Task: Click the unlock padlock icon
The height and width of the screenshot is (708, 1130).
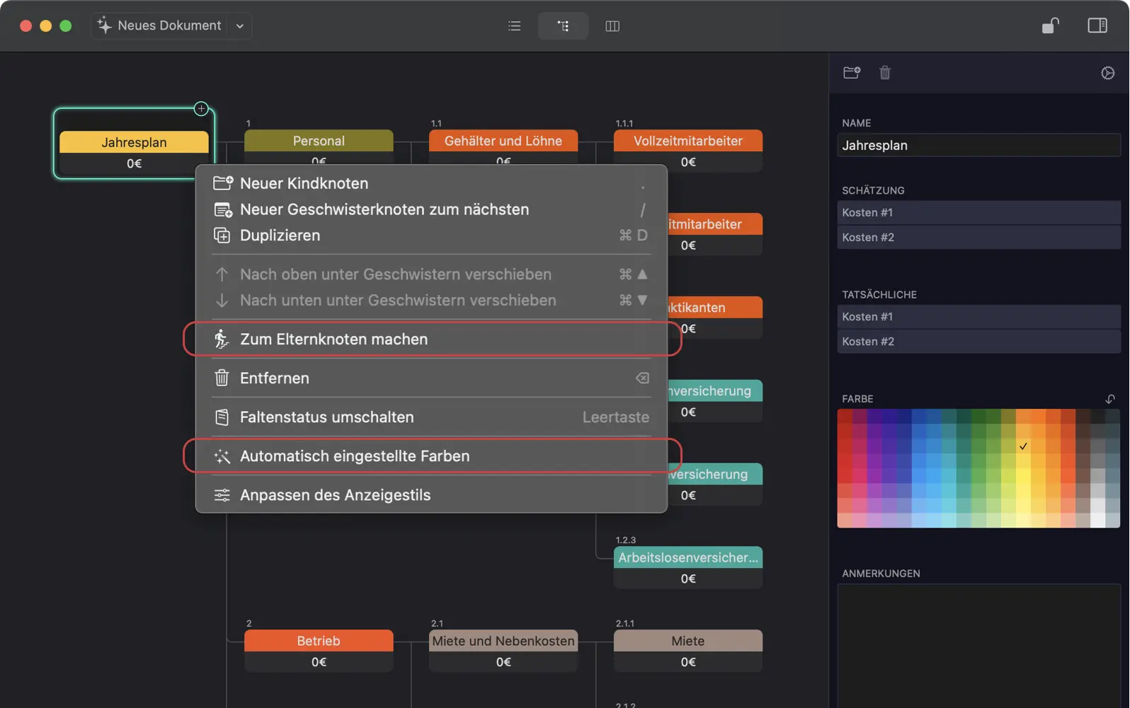Action: click(x=1050, y=25)
